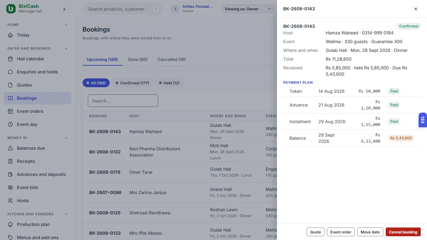Collapse the sidebar with the chevron button

(64, 9)
